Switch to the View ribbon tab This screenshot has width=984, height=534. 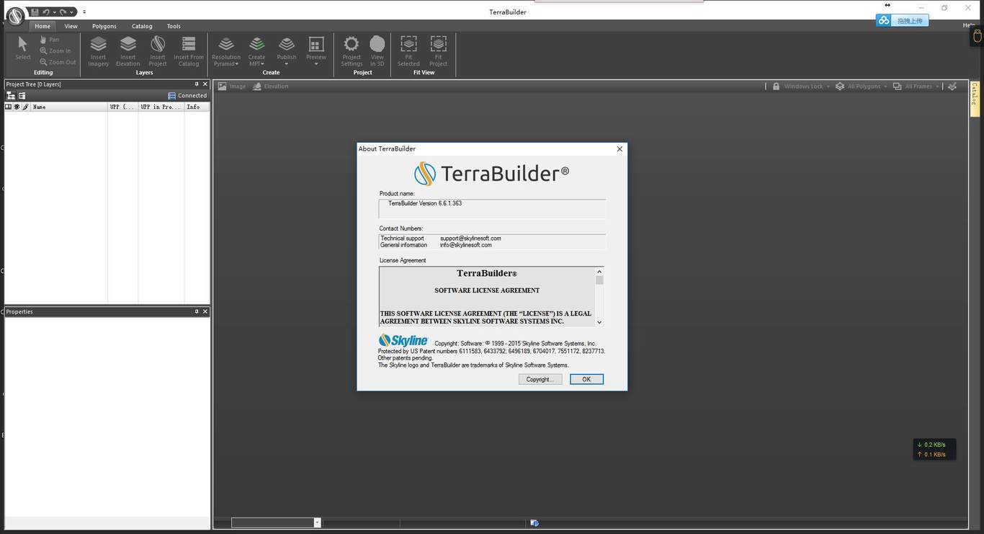point(71,26)
